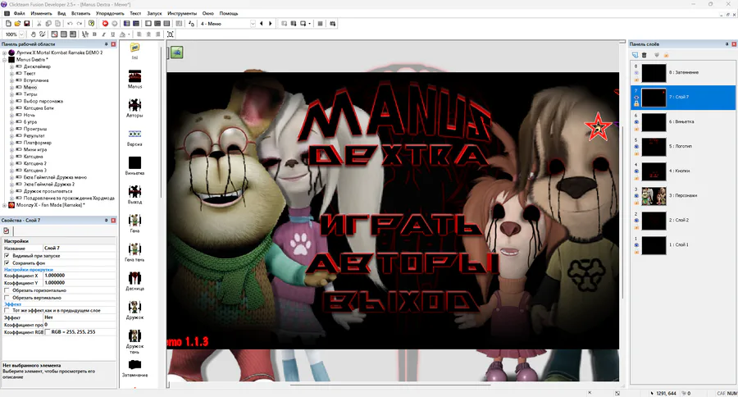
Task: Toggle the Видимый при запуске checkbox
Action: tap(7, 256)
